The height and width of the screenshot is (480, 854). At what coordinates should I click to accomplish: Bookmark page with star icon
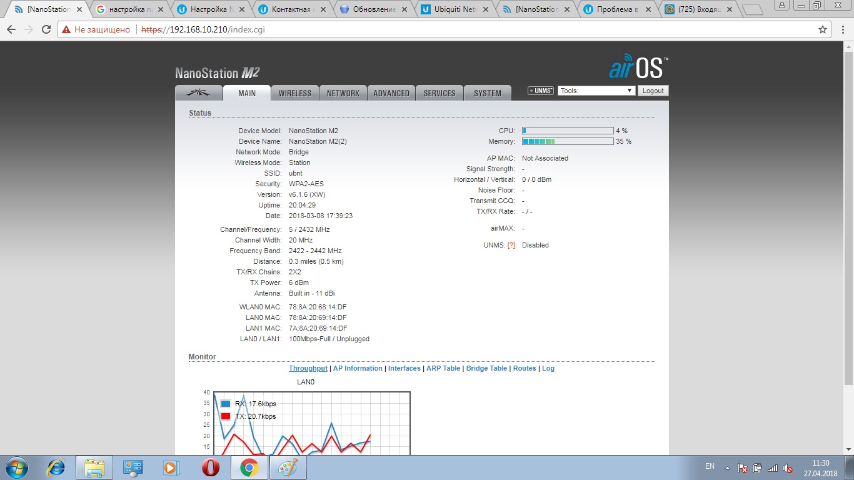(823, 29)
